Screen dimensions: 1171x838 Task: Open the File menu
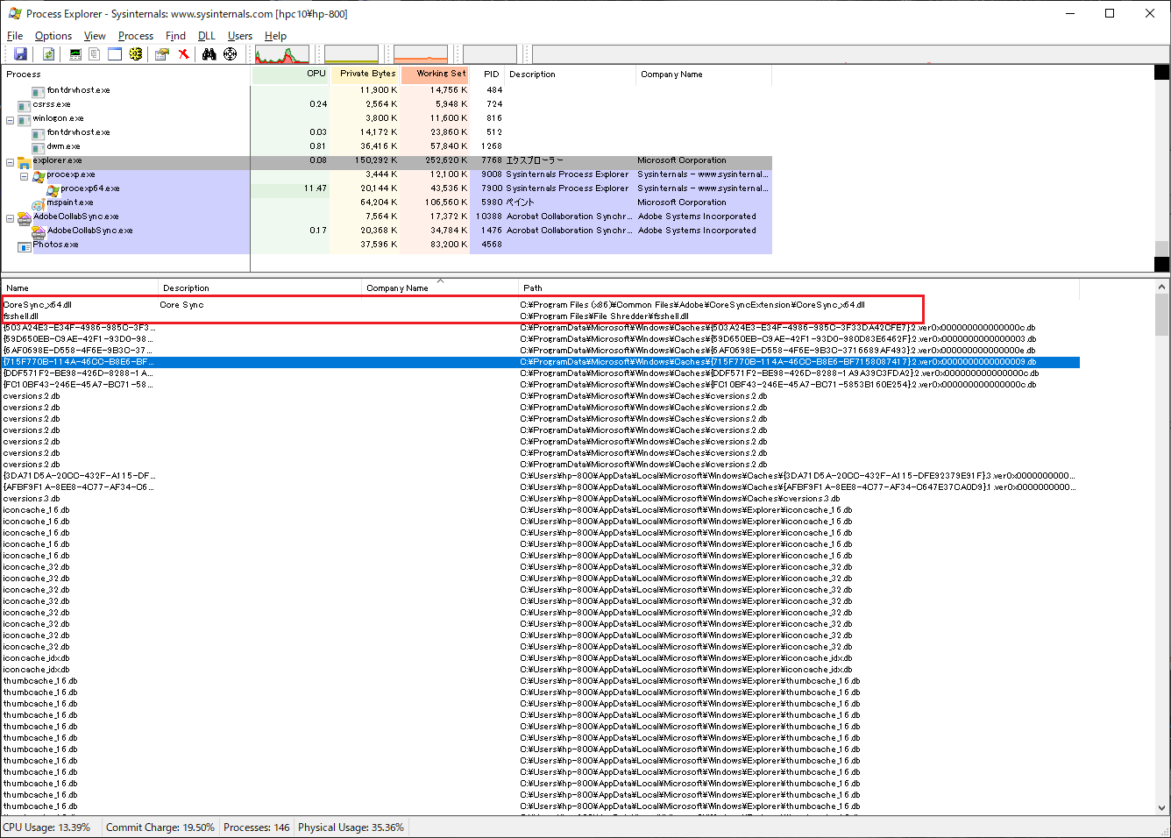(15, 36)
